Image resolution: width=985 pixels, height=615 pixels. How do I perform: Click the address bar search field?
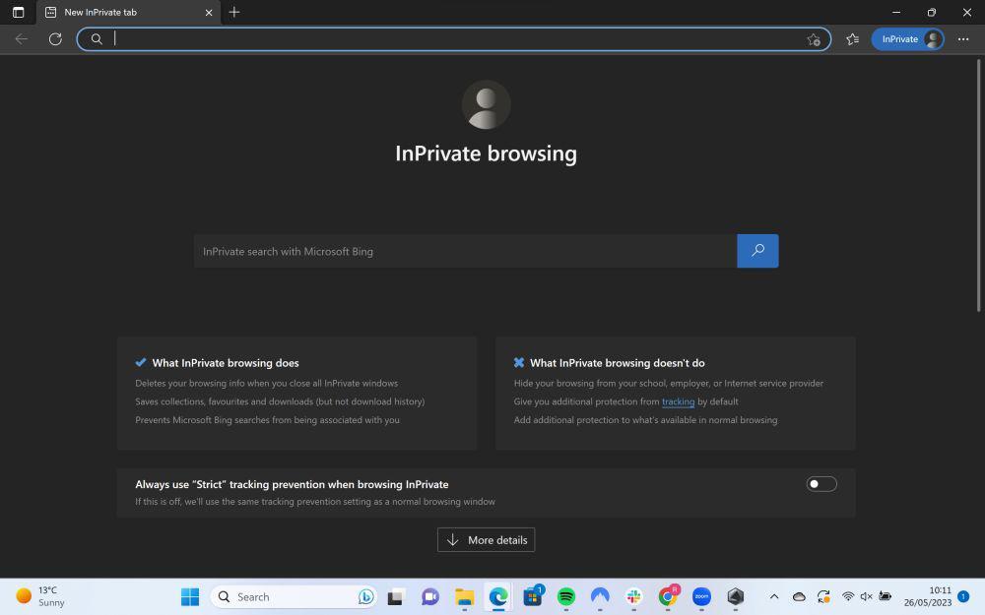click(x=453, y=39)
